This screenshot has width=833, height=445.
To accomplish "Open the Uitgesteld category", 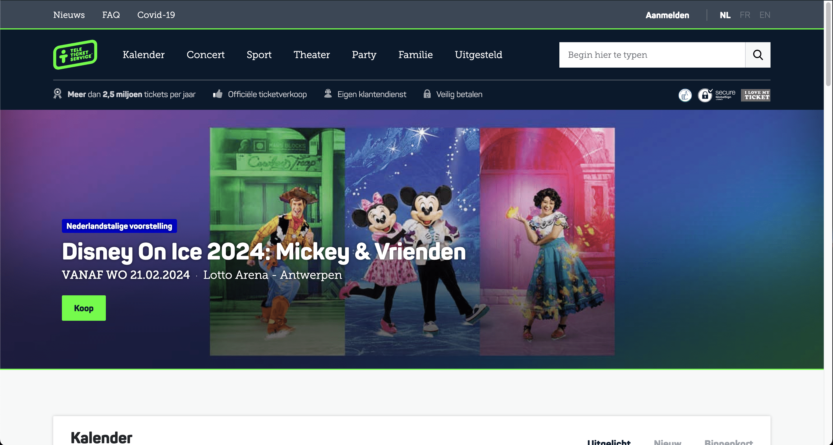I will click(x=479, y=55).
